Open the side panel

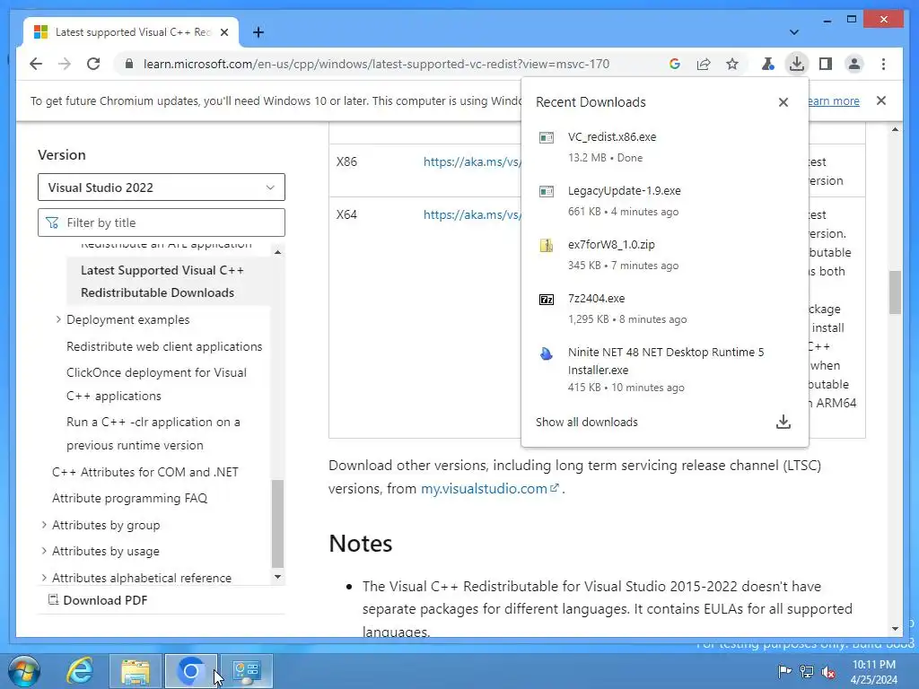[x=826, y=64]
